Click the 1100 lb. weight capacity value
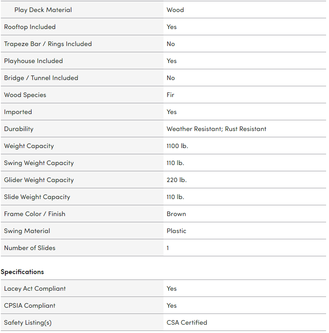 [x=177, y=146]
